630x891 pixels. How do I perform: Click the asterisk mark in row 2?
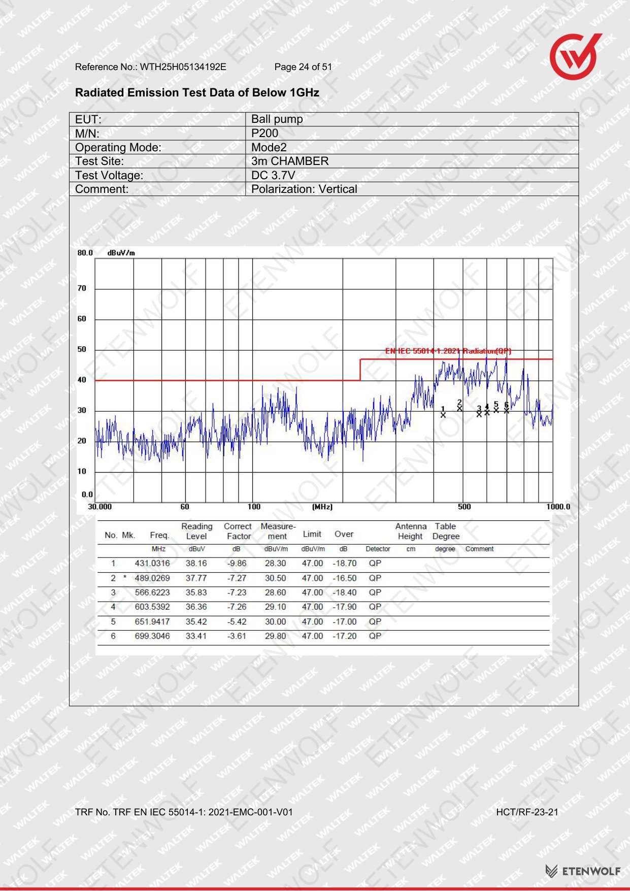pos(125,577)
